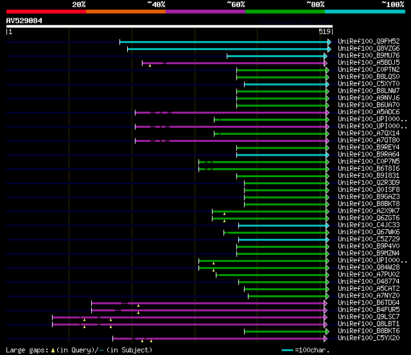Select the UniRef100_O48774 label

pyautogui.click(x=369, y=282)
